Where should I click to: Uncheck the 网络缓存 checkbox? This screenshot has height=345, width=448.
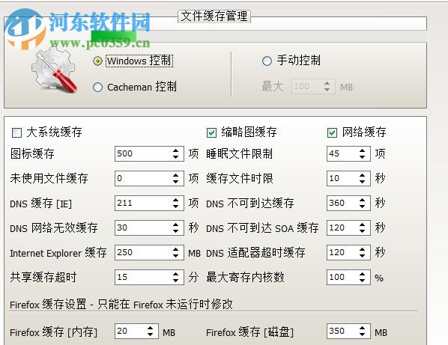[332, 132]
